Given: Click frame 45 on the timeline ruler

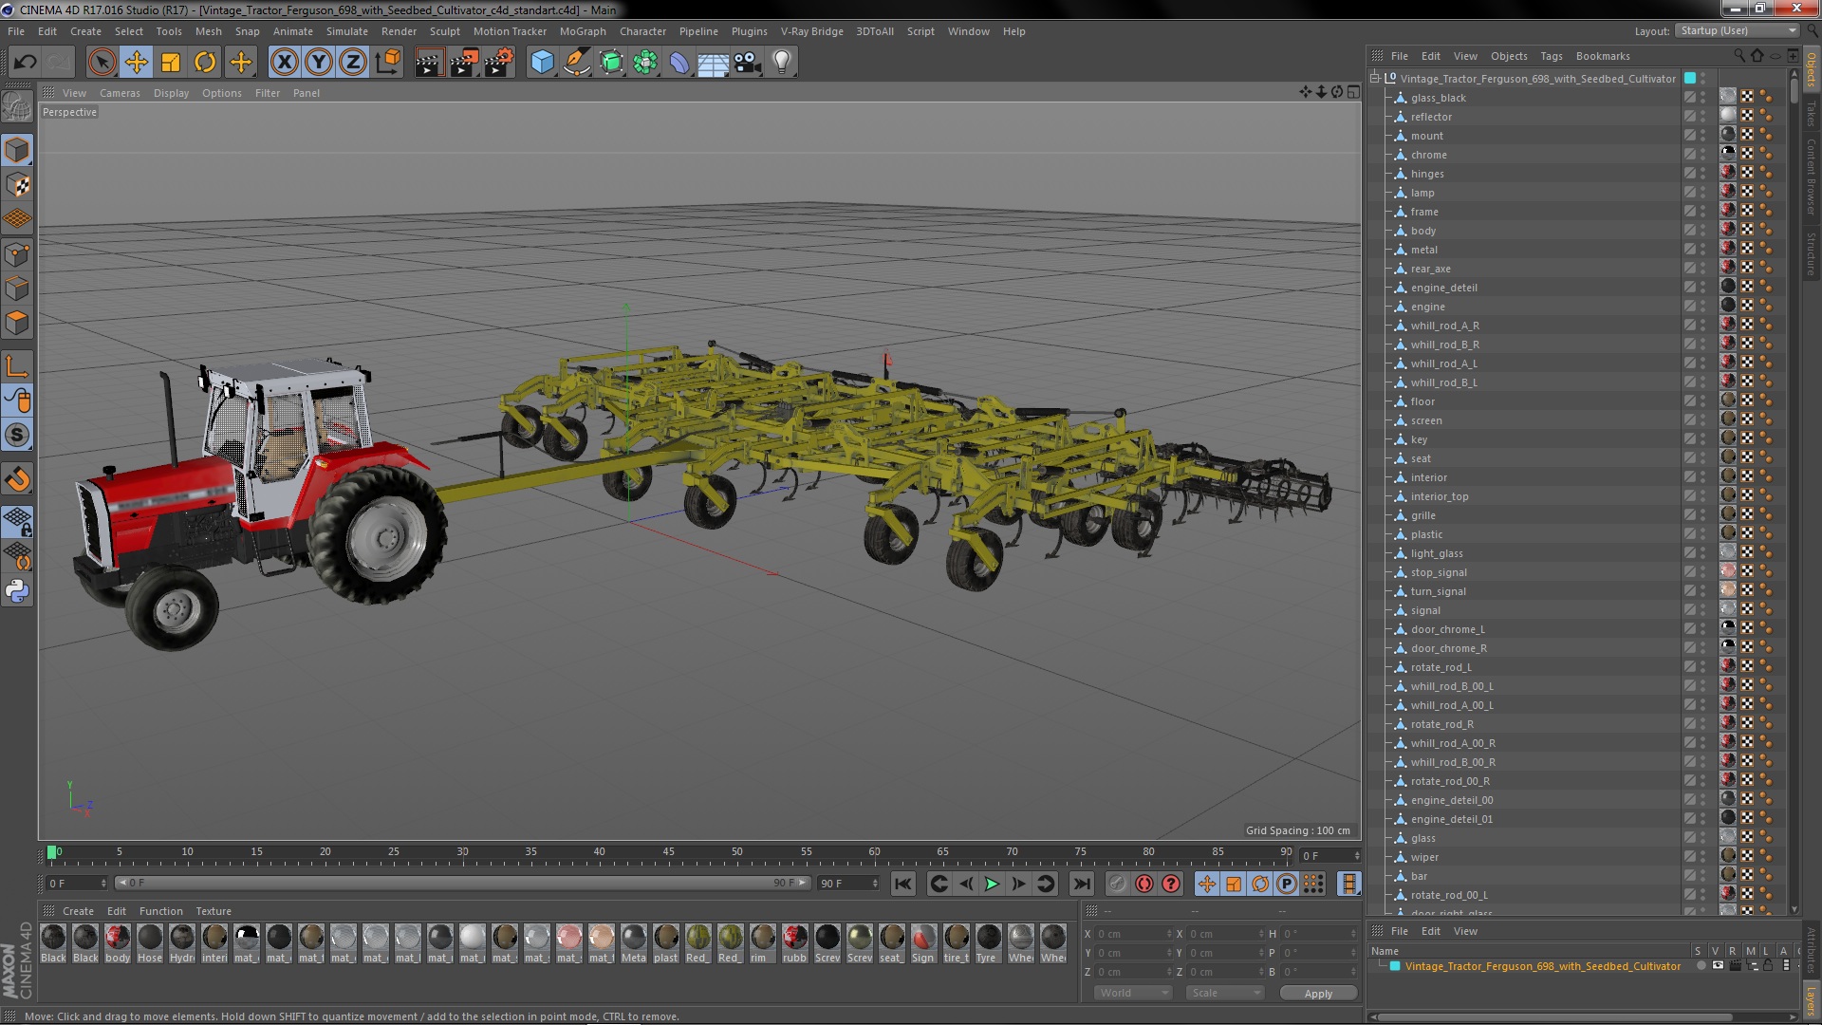Looking at the screenshot, I should [x=668, y=852].
